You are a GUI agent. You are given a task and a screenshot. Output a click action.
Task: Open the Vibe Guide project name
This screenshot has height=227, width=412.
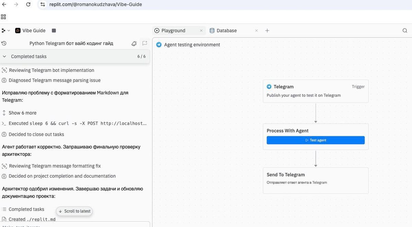tap(34, 30)
